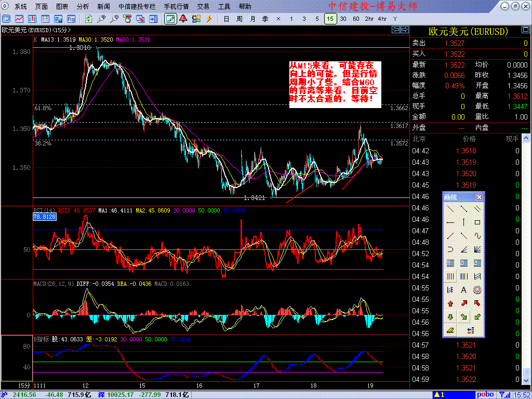
Task: Click the red text annotation on chart
Action: pos(335,85)
